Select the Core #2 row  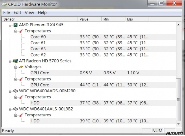point(103,55)
